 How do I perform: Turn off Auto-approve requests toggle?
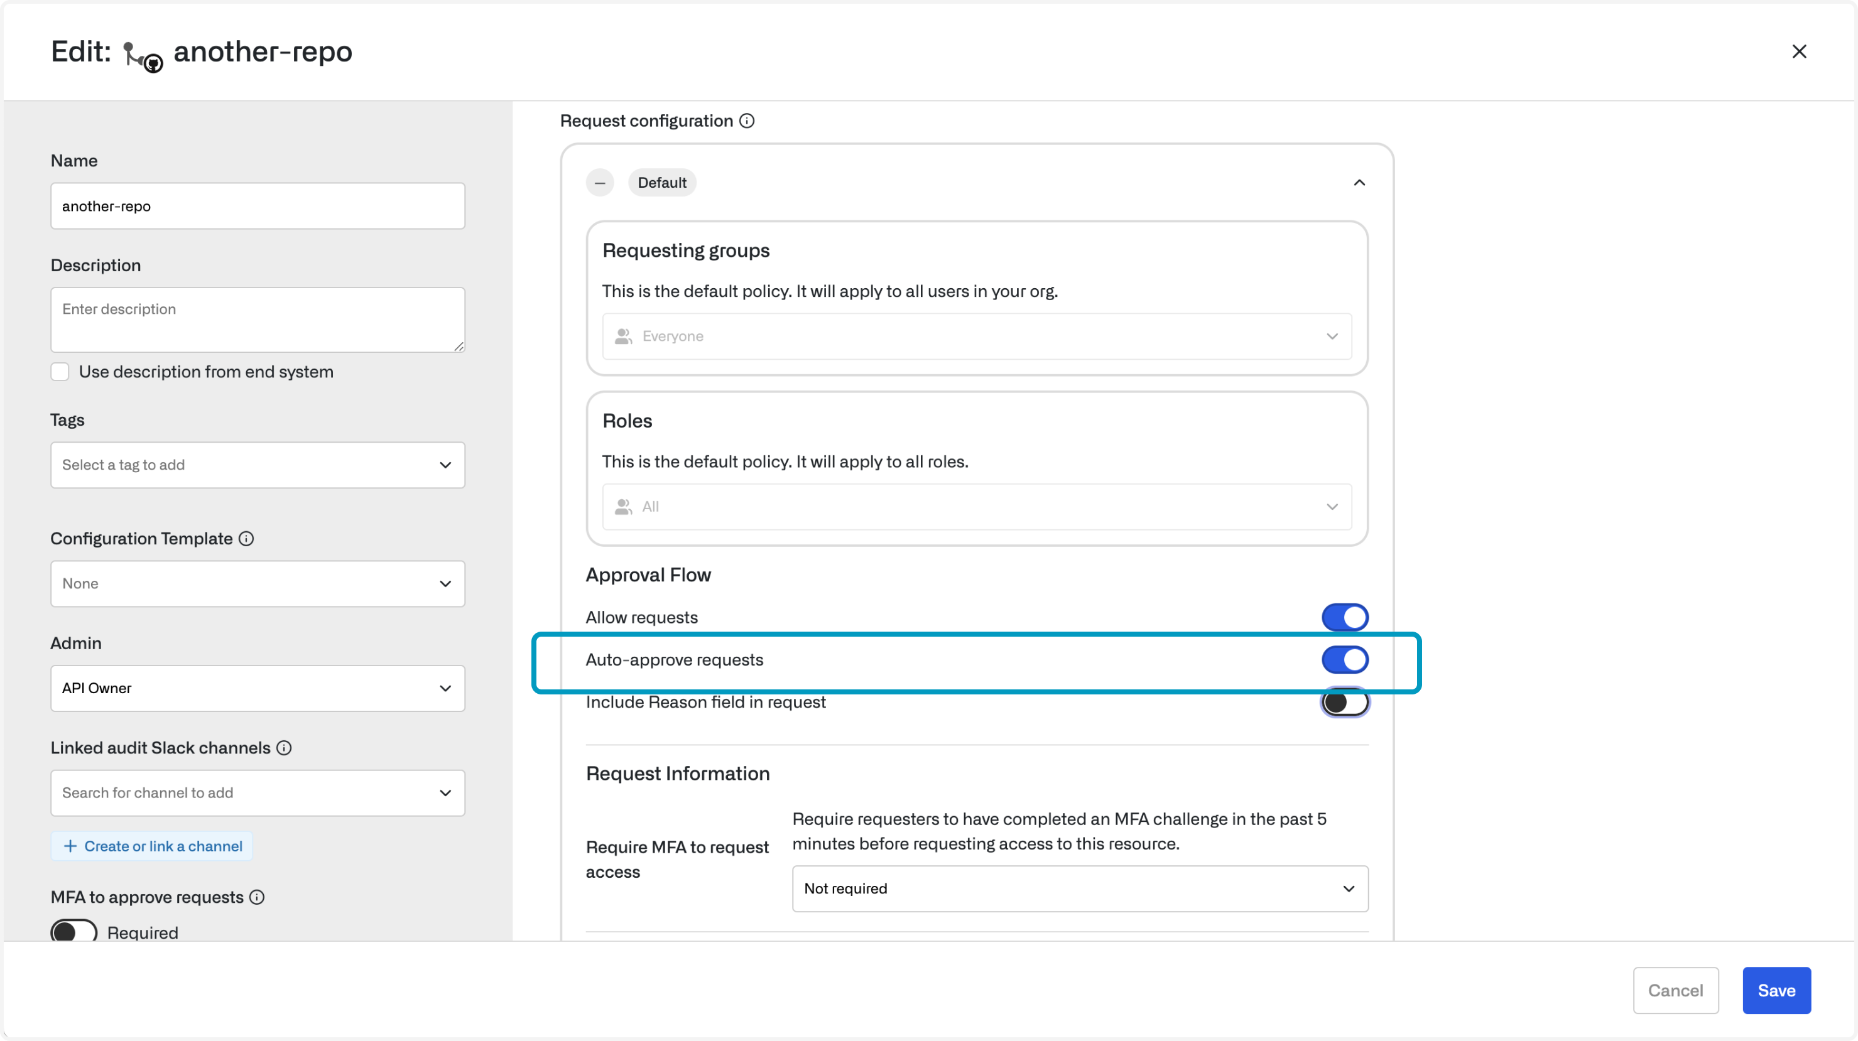coord(1344,660)
